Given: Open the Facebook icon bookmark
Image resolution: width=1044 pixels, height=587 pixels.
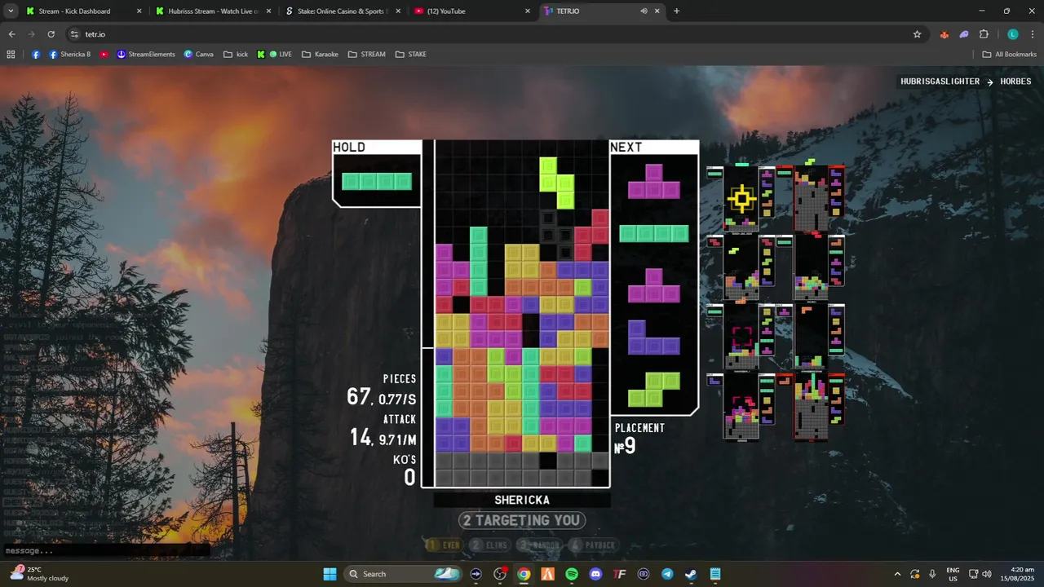Looking at the screenshot, I should coord(36,55).
